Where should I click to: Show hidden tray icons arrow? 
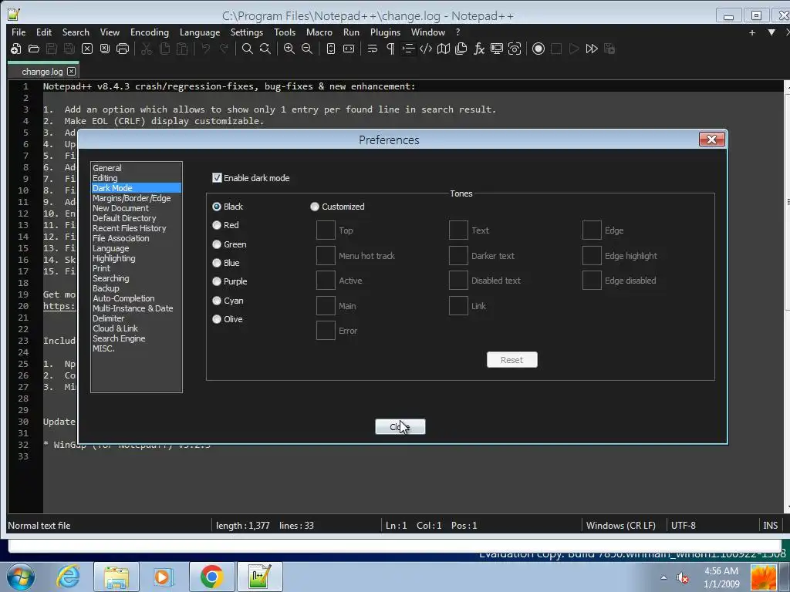coord(663,577)
